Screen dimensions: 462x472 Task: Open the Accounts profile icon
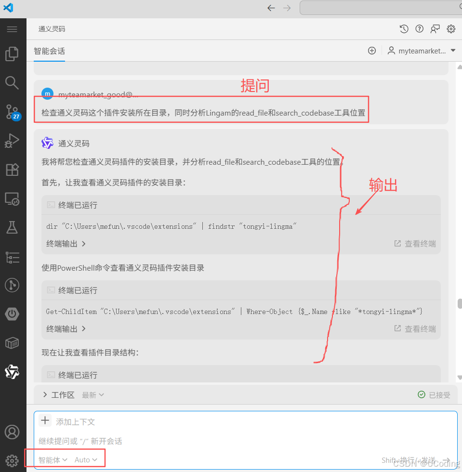coord(12,432)
